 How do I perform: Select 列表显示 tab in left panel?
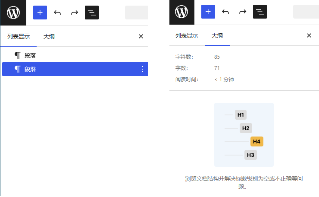(19, 36)
